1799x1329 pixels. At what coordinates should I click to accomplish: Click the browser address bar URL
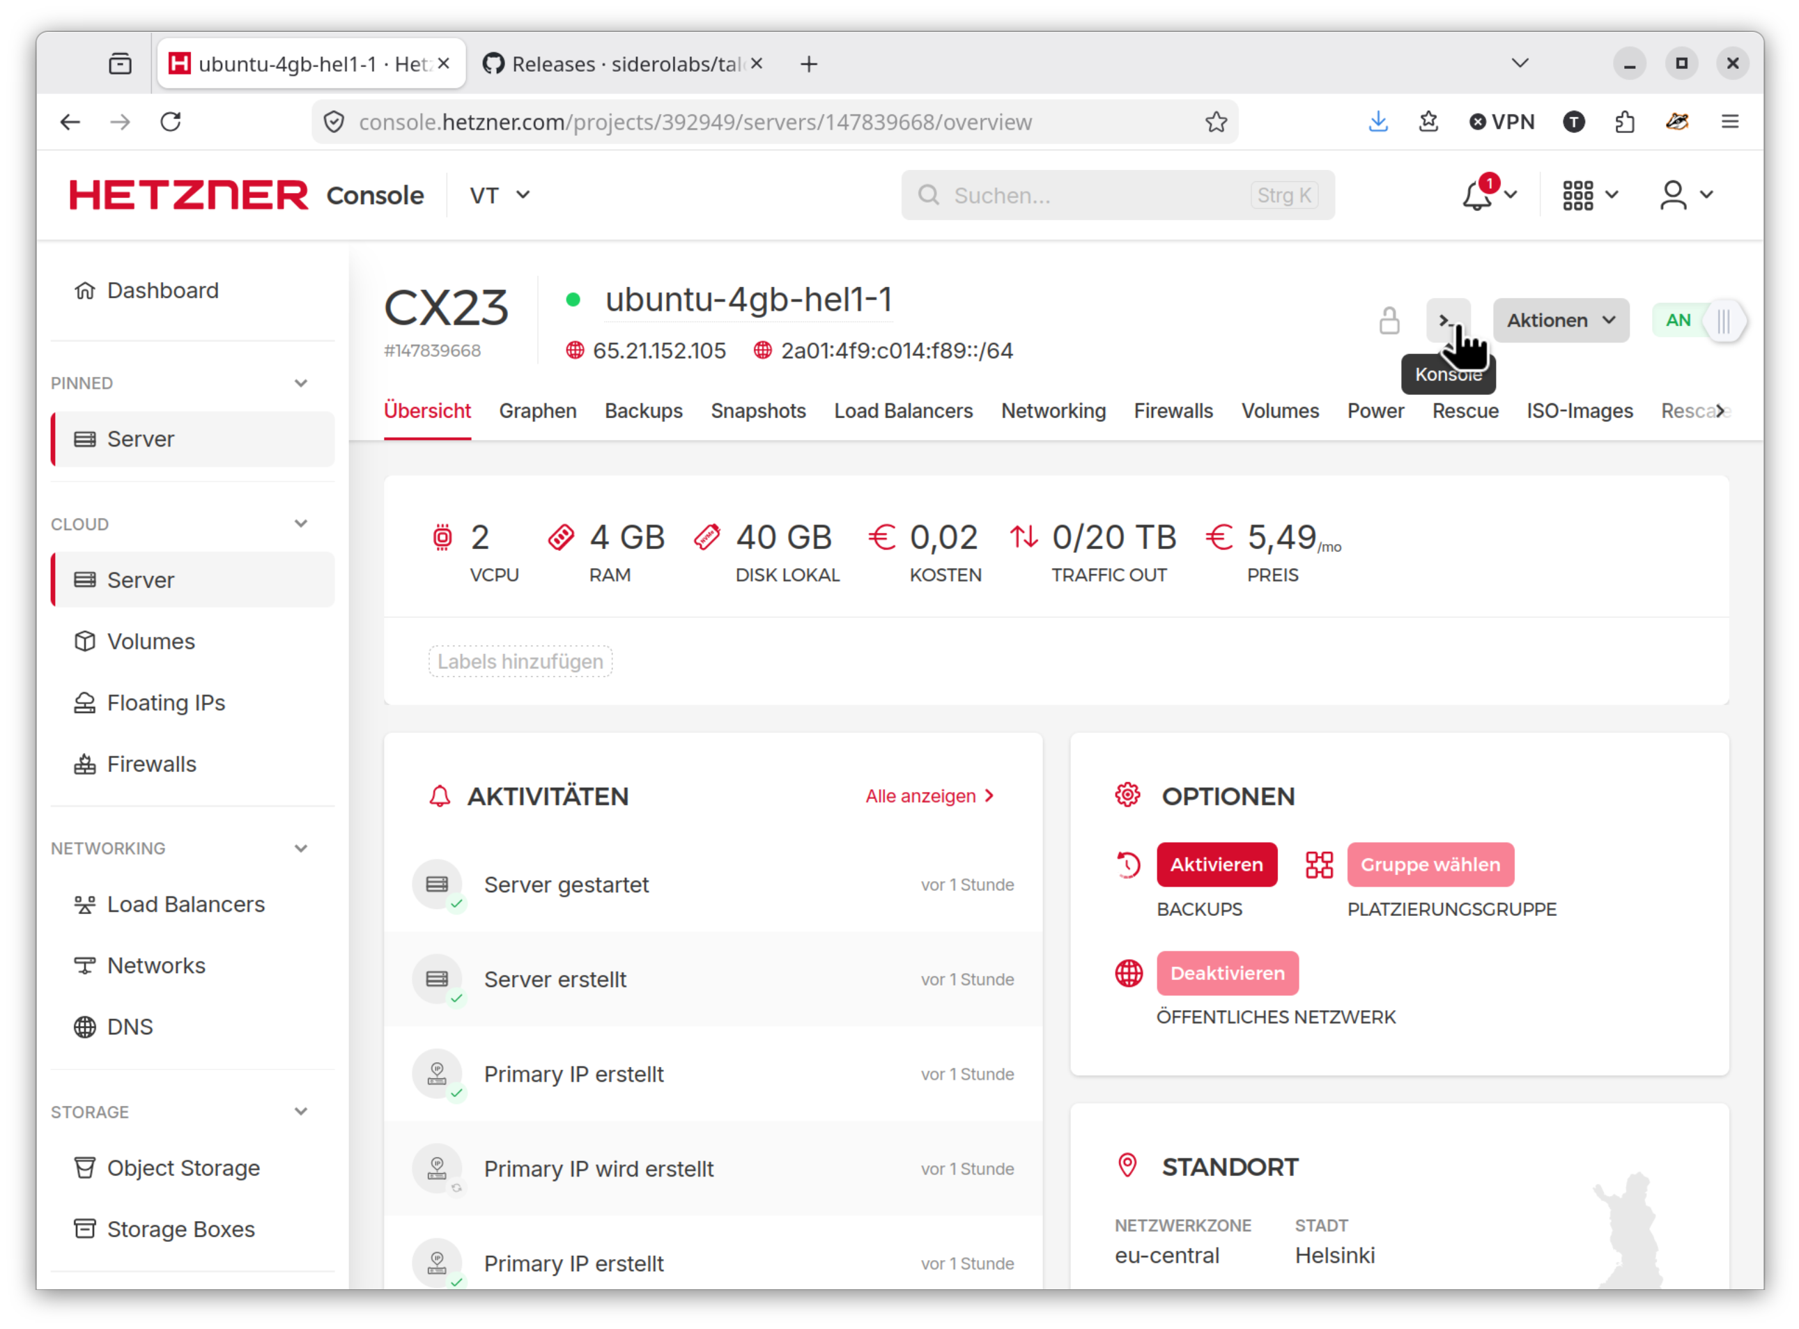click(695, 121)
